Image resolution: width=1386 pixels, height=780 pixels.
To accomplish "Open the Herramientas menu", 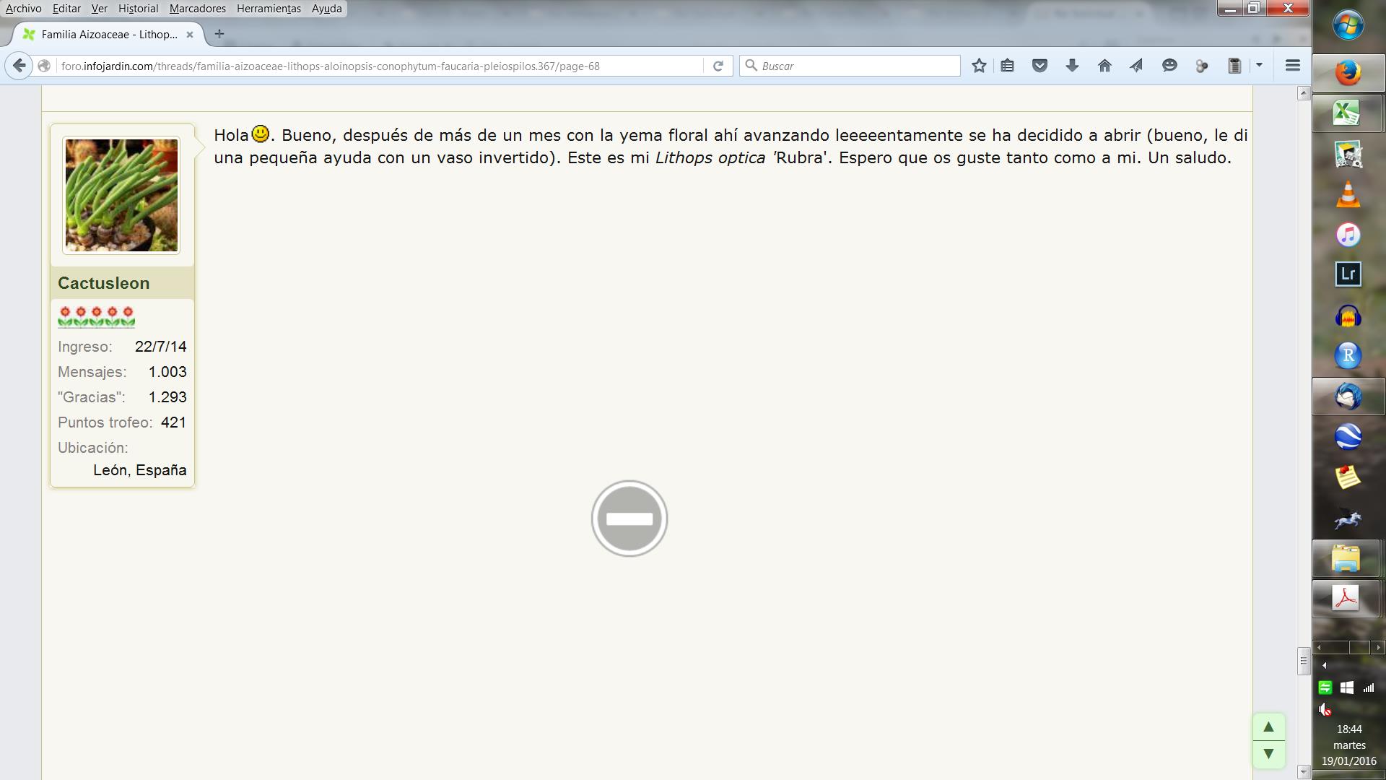I will coord(269,9).
